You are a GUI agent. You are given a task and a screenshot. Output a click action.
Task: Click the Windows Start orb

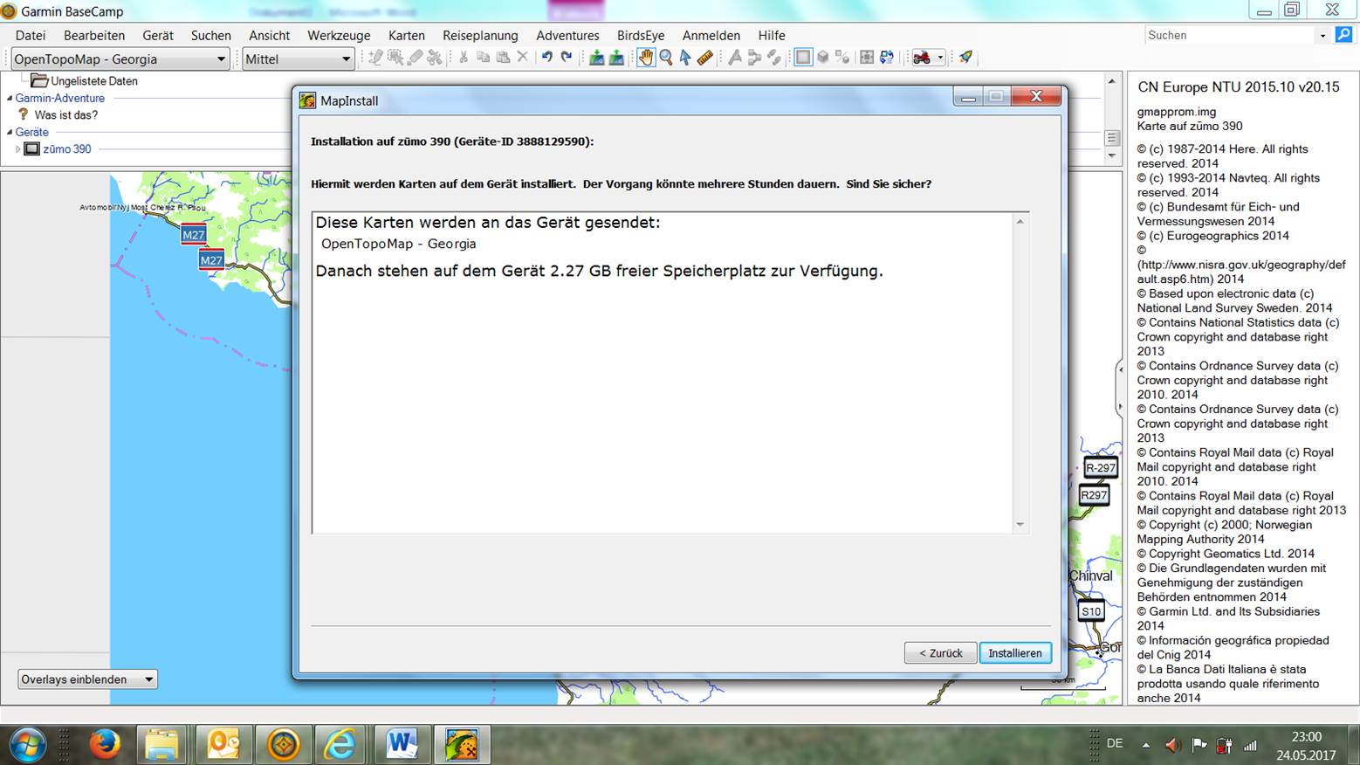tap(28, 745)
